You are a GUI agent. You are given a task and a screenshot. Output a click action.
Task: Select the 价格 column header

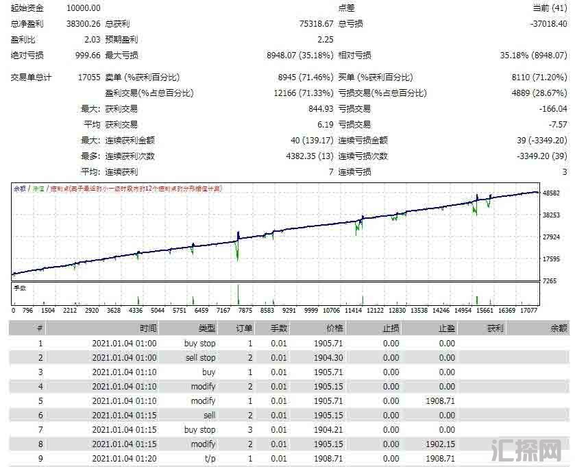[334, 328]
